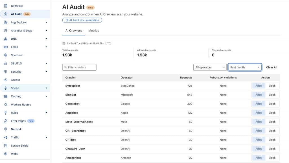Click the DNS icon in sidebar
Viewport: 289px width, 163px height.
5,39
